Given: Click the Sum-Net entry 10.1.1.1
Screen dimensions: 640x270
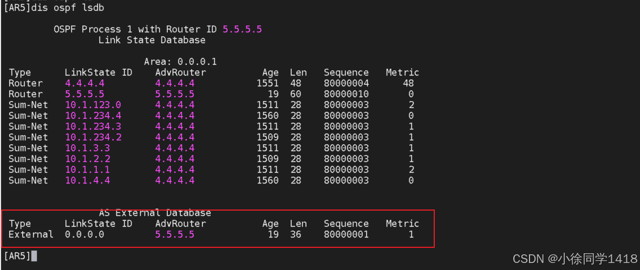Looking at the screenshot, I should [87, 170].
